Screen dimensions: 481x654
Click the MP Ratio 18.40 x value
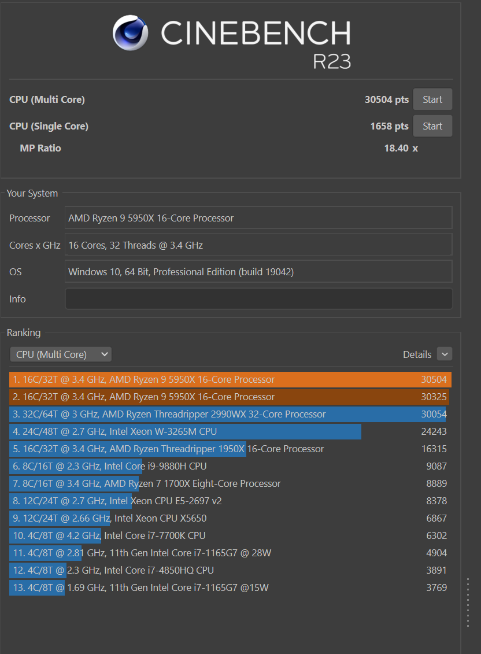[401, 148]
